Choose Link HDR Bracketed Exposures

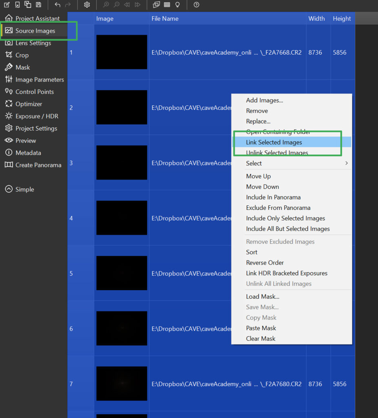tap(291, 273)
